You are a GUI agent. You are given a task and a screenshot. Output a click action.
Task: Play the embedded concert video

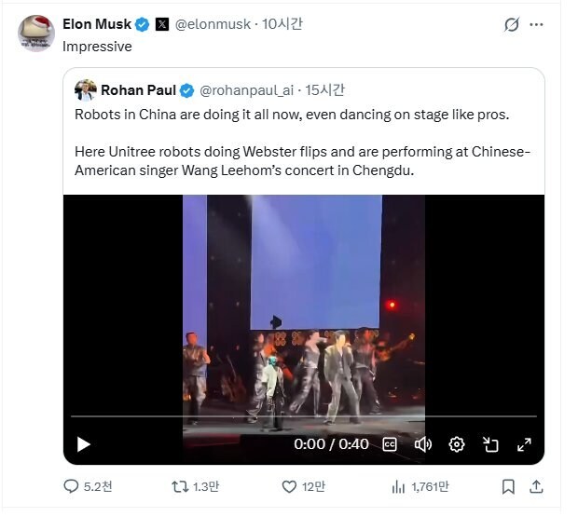click(x=84, y=444)
